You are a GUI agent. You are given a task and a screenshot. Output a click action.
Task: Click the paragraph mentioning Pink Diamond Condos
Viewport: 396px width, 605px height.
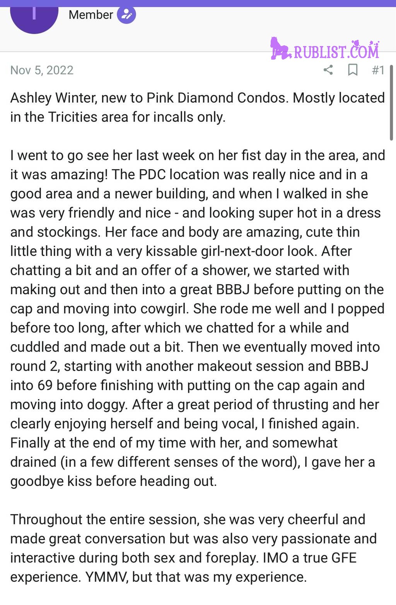[198, 107]
